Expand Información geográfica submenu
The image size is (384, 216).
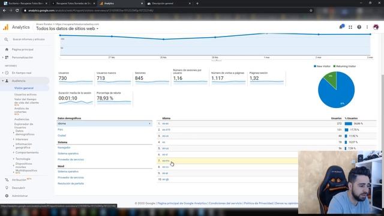pyautogui.click(x=13, y=146)
